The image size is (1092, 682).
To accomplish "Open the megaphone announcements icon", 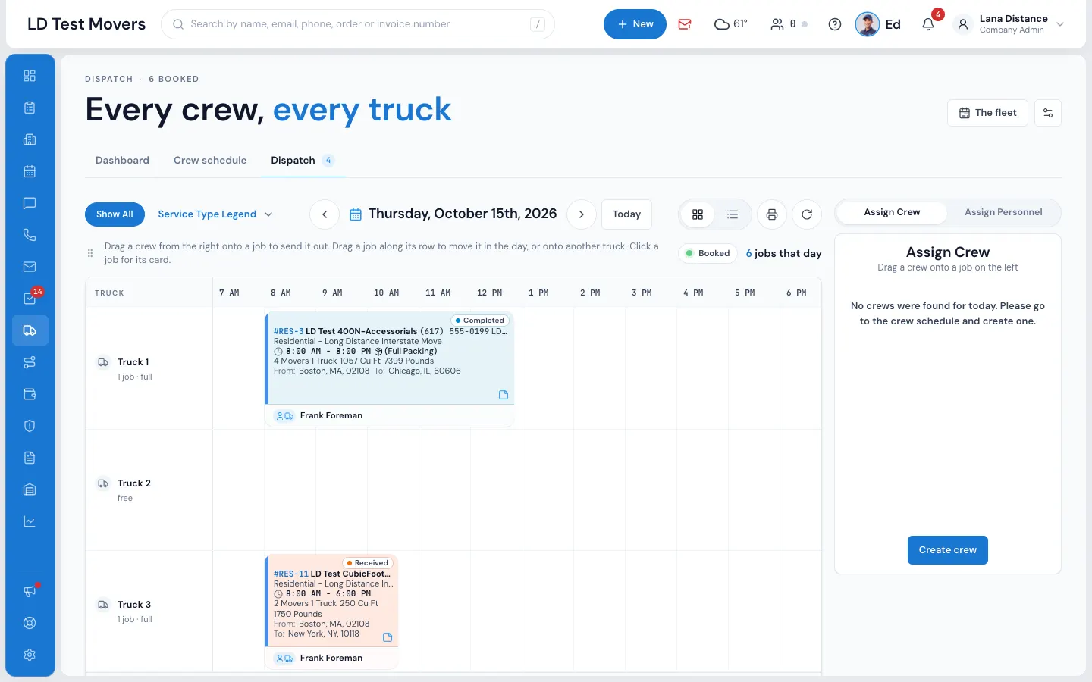I will [x=30, y=591].
